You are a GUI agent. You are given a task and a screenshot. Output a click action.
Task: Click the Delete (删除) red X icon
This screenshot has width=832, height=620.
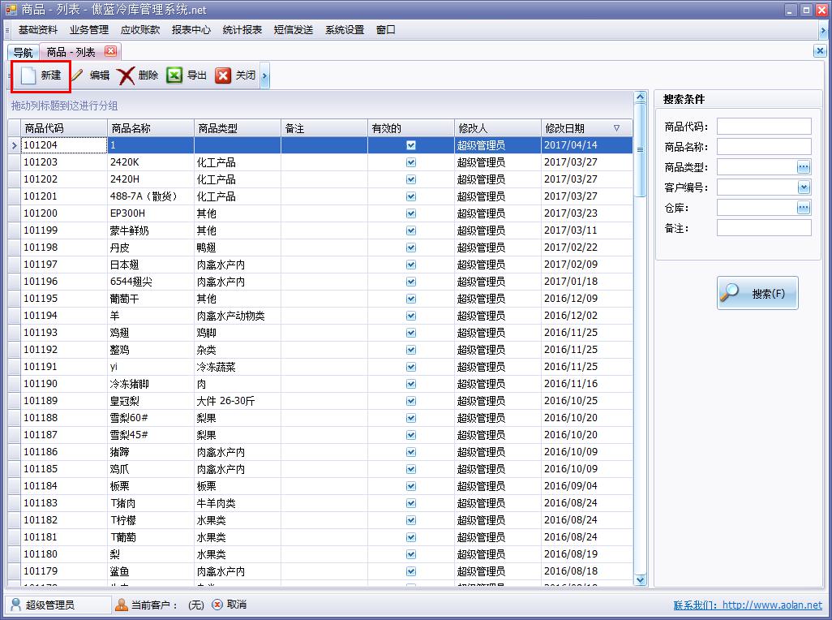tap(126, 75)
